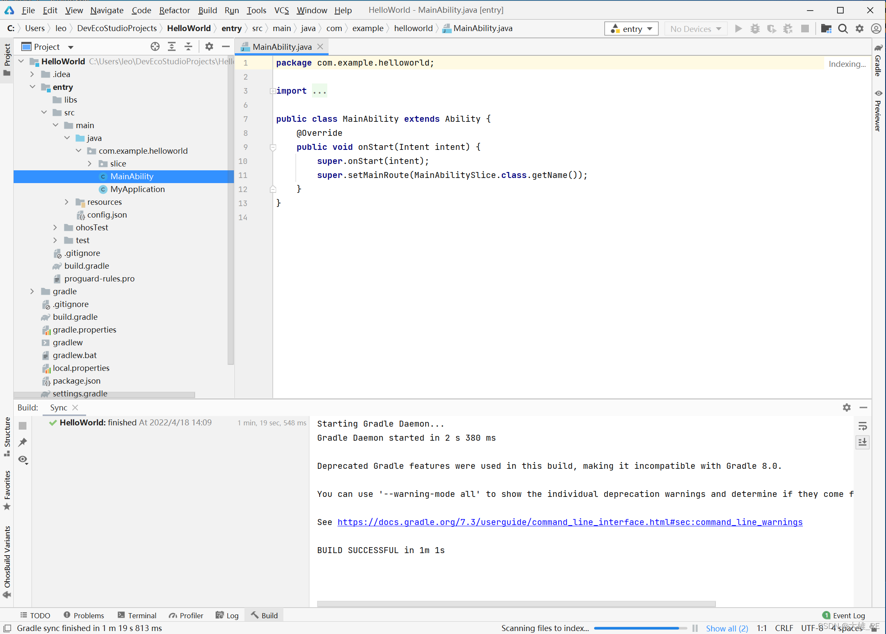Screen dimensions: 886x634
Task: Expand the ohosTest folder
Action: click(x=55, y=227)
